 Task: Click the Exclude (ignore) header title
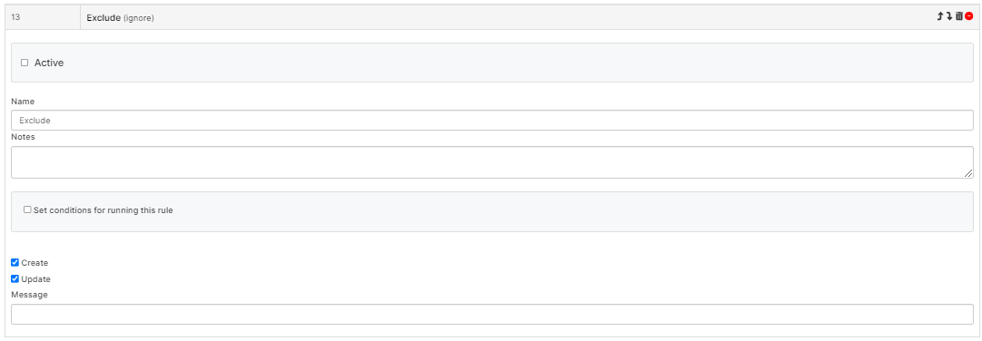(x=120, y=17)
